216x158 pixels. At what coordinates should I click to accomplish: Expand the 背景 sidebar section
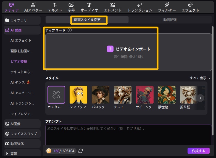[x=22, y=154]
